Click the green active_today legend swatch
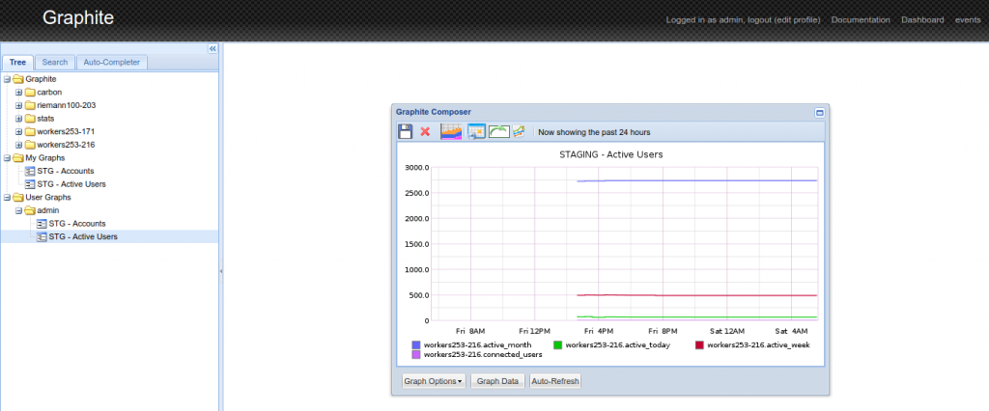989x411 pixels. 558,344
